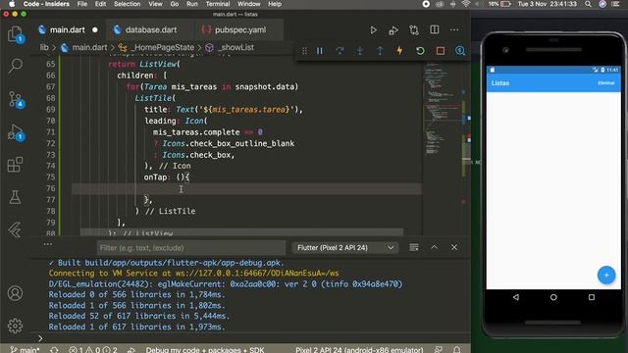Switch to database.dart tab
Screen dimensions: 628x353
coord(151,30)
